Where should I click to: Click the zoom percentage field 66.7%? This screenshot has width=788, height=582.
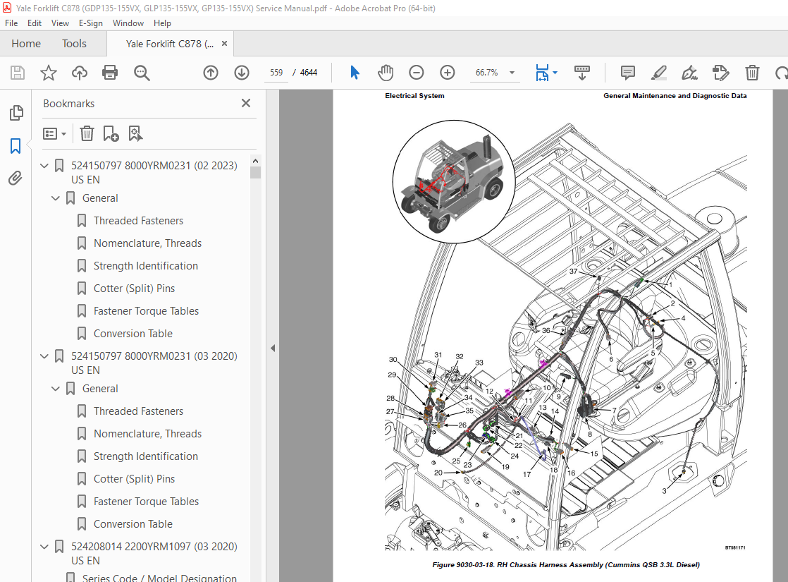tap(486, 73)
